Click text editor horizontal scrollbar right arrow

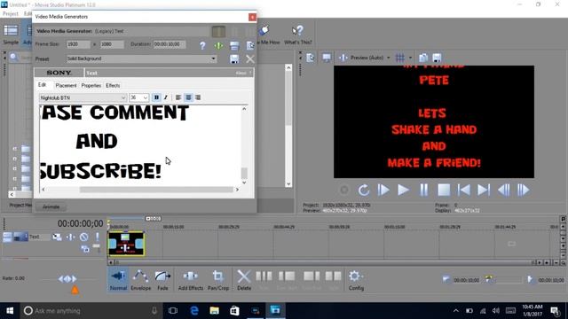pyautogui.click(x=237, y=190)
